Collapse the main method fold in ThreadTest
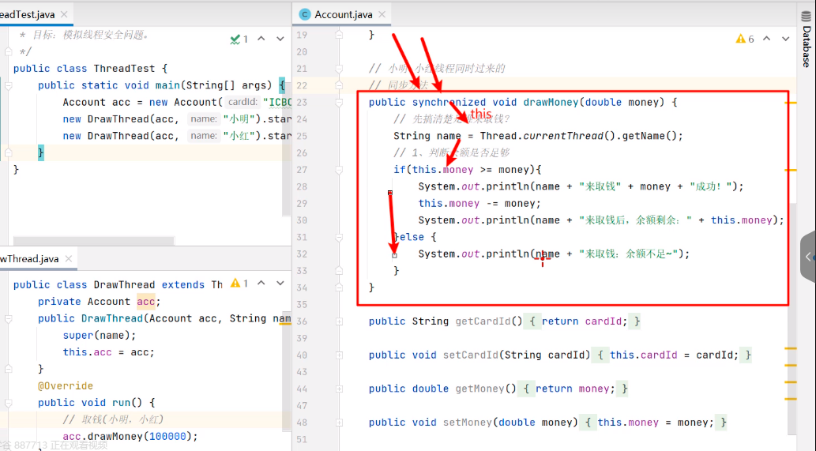The image size is (816, 451). coord(9,85)
